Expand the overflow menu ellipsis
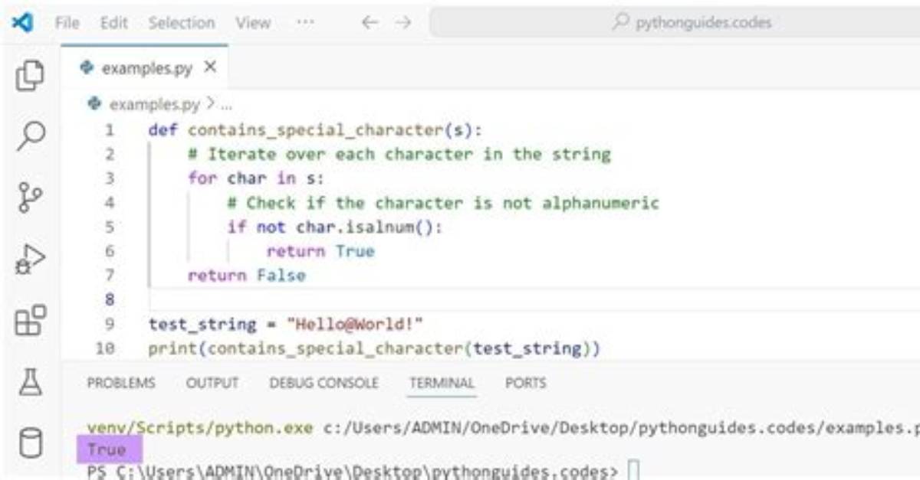Viewport: 920px width, 480px height. point(306,23)
